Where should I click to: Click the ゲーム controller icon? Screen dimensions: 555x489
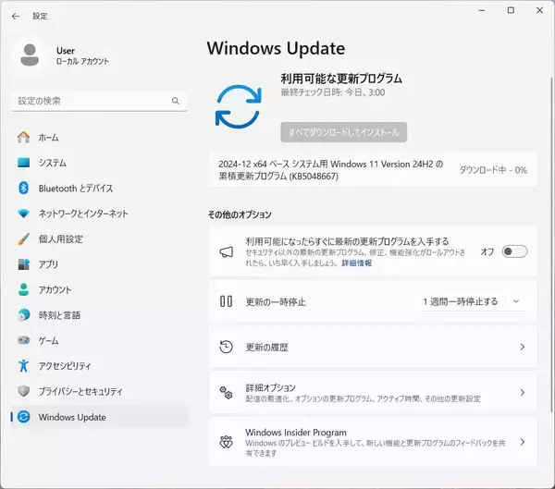pos(24,340)
